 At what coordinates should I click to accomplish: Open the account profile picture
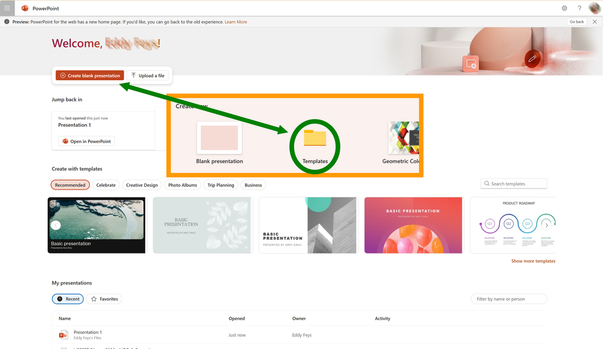(595, 8)
